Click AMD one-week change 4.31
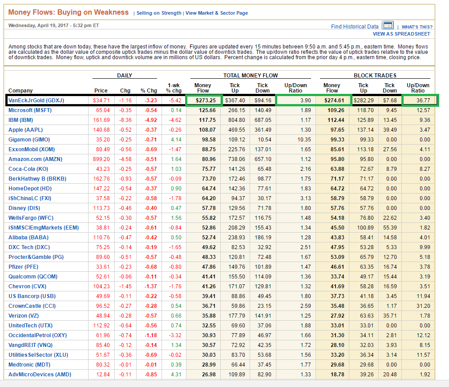The width and height of the screenshot is (449, 387). point(176,375)
